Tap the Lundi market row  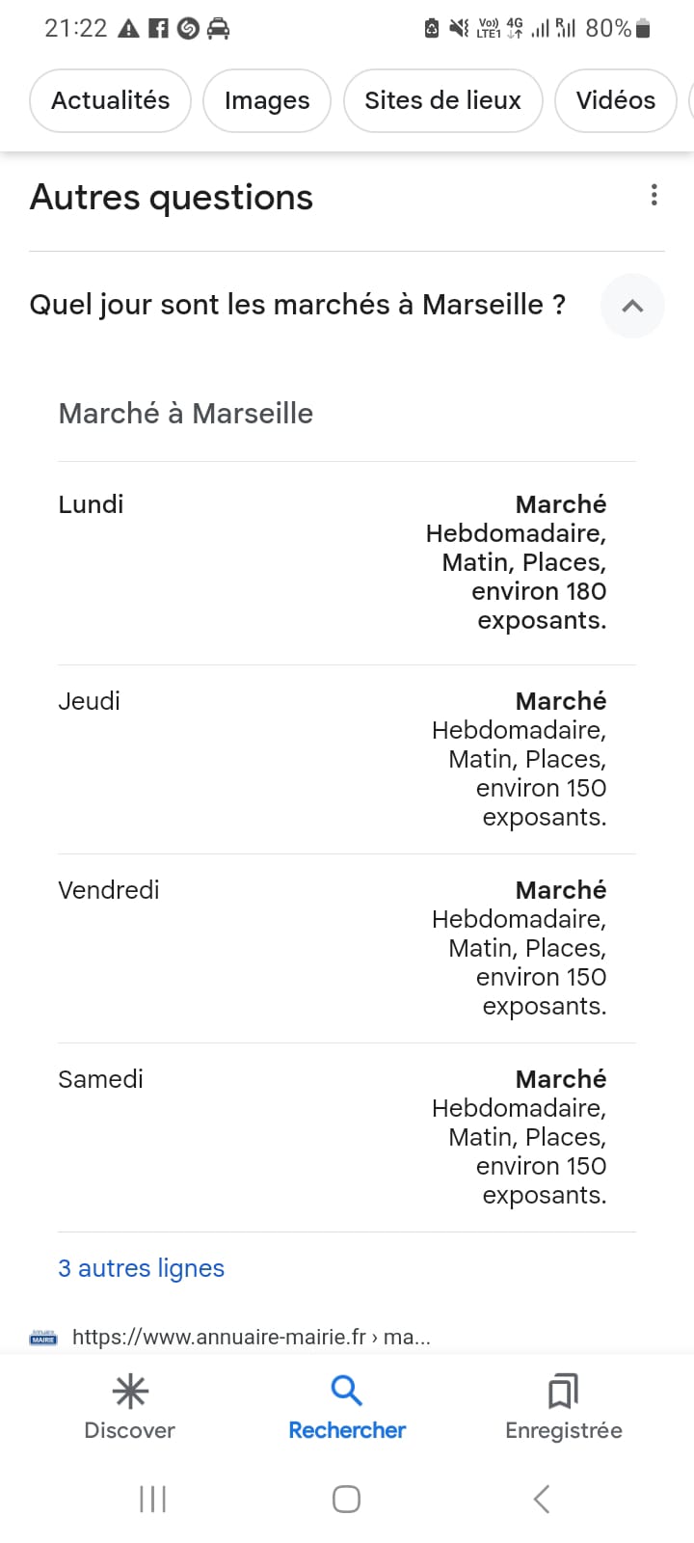[347, 561]
